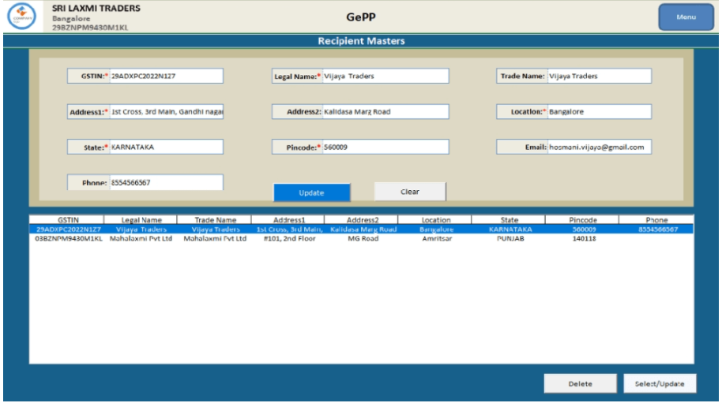The width and height of the screenshot is (722, 403).
Task: Focus the Phone input field
Action: (x=166, y=182)
